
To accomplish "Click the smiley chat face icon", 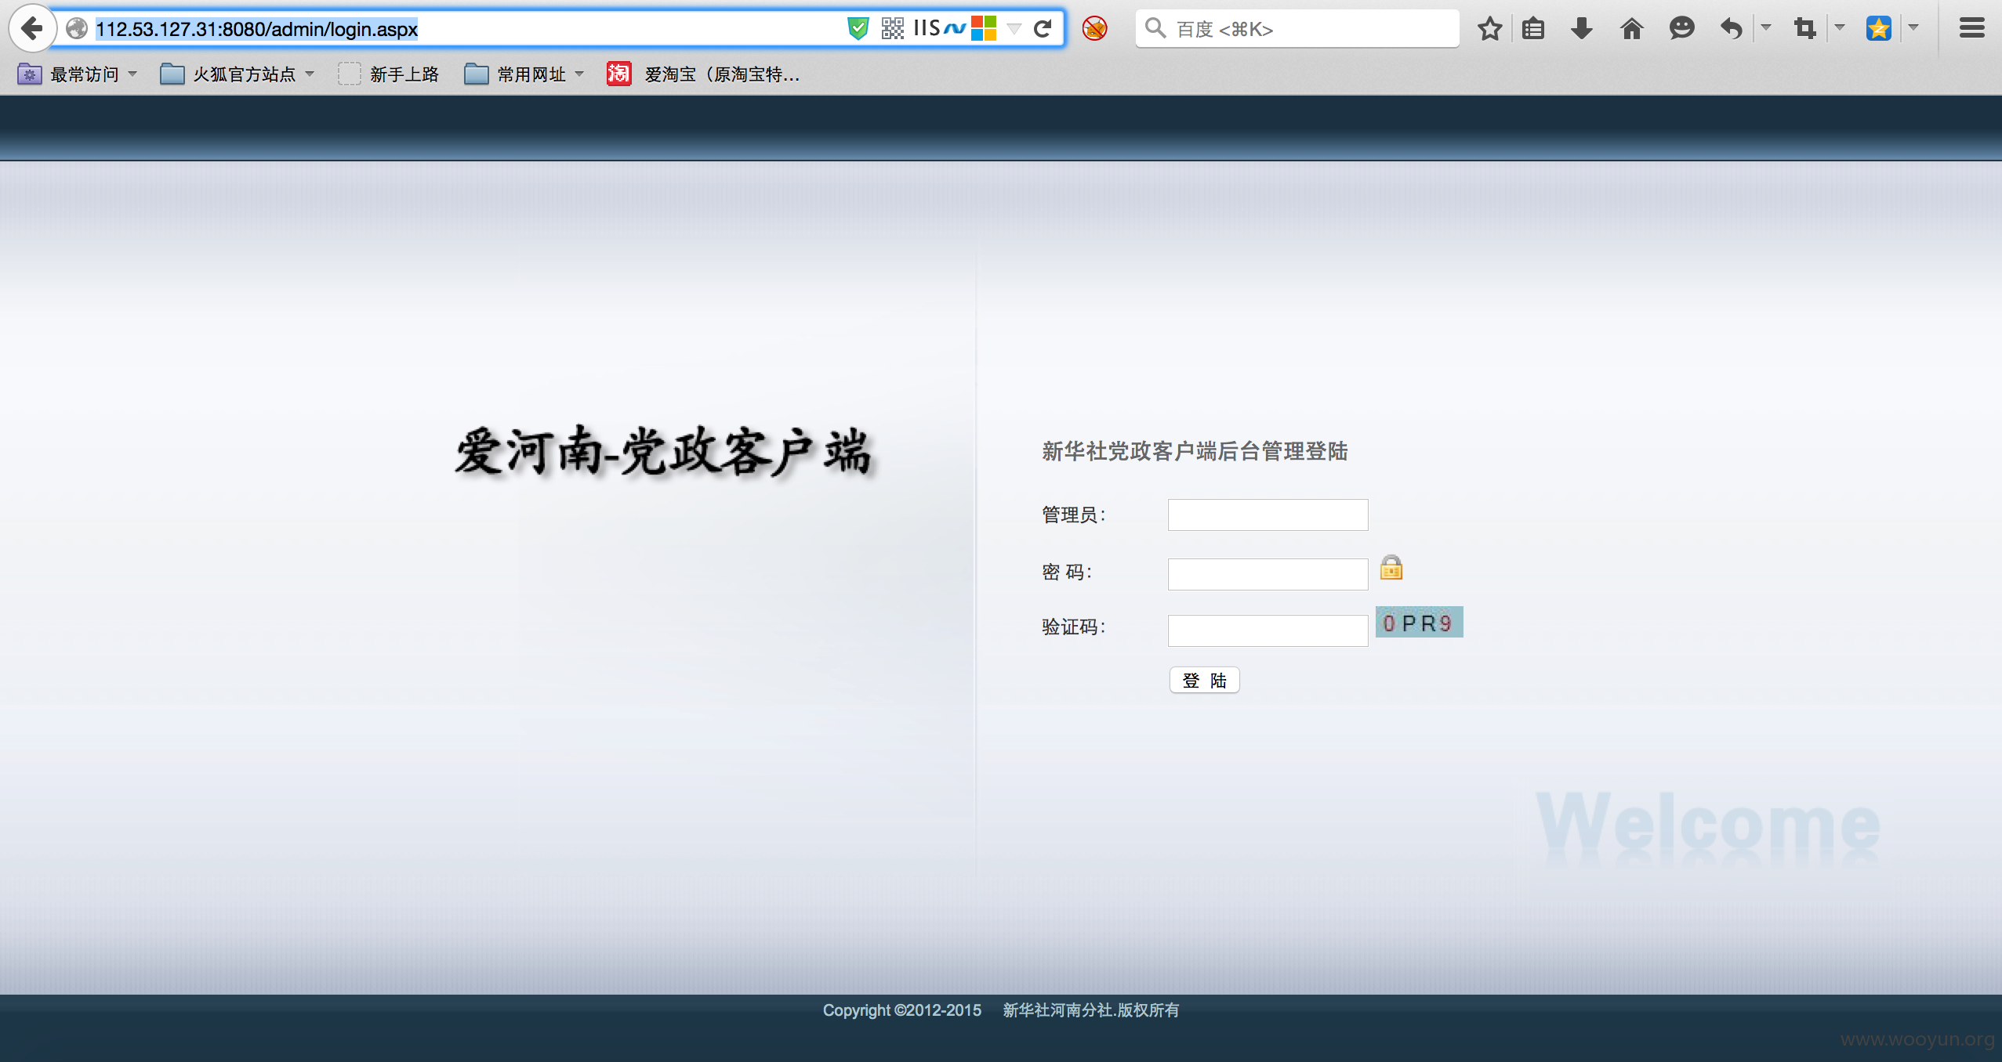I will click(x=1681, y=29).
